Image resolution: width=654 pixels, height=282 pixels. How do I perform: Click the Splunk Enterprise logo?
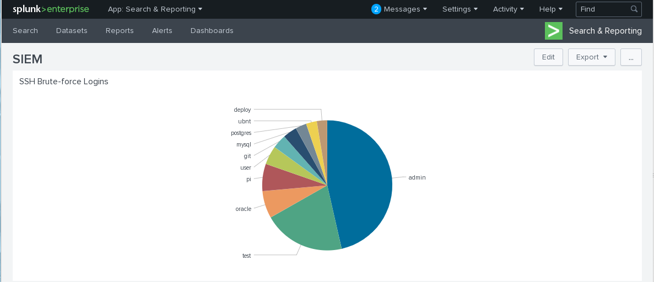51,9
